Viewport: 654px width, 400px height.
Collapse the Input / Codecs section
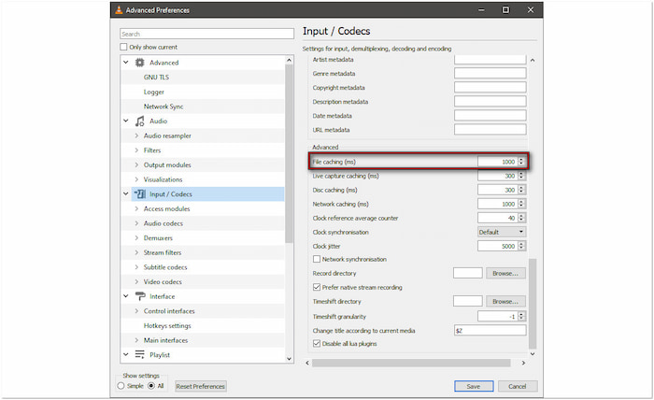(125, 193)
